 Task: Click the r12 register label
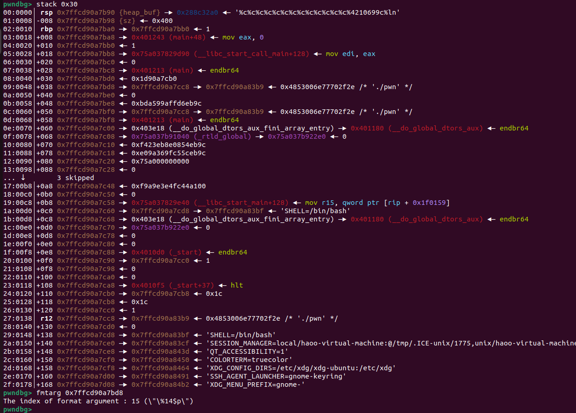pyautogui.click(x=46, y=318)
